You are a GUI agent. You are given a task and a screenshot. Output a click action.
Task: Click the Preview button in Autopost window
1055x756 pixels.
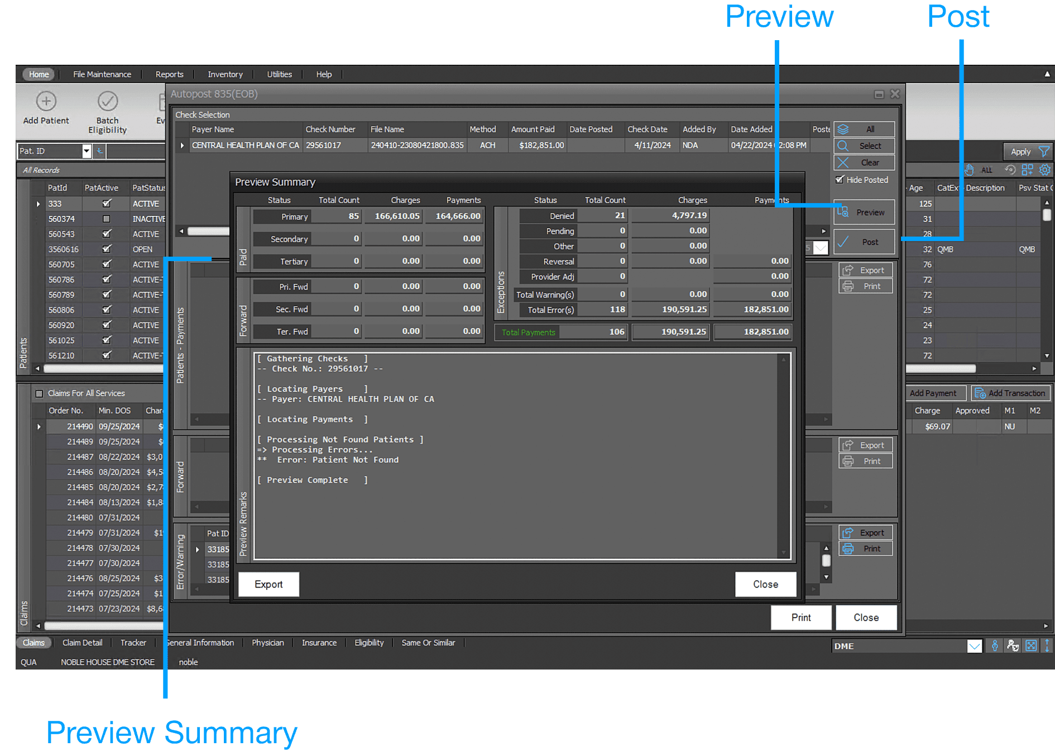(x=864, y=212)
